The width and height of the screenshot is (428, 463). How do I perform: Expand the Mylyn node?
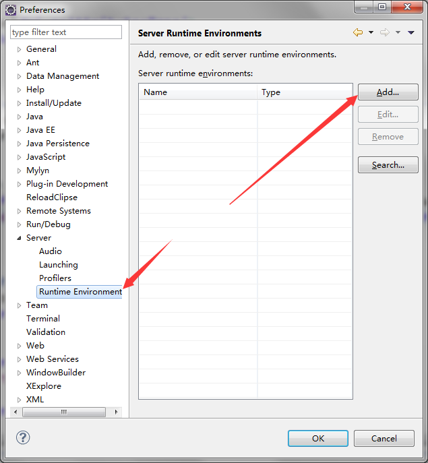pos(19,171)
